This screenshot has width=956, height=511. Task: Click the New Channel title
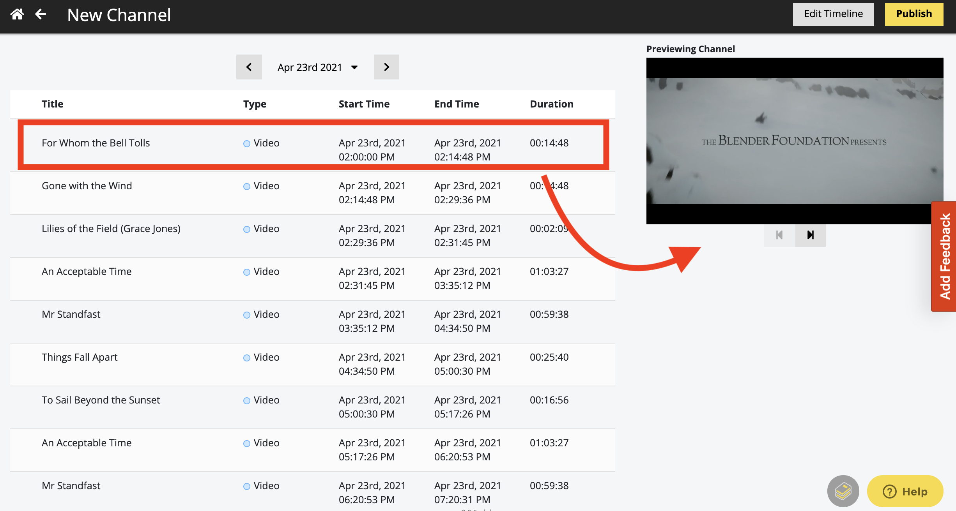tap(119, 15)
